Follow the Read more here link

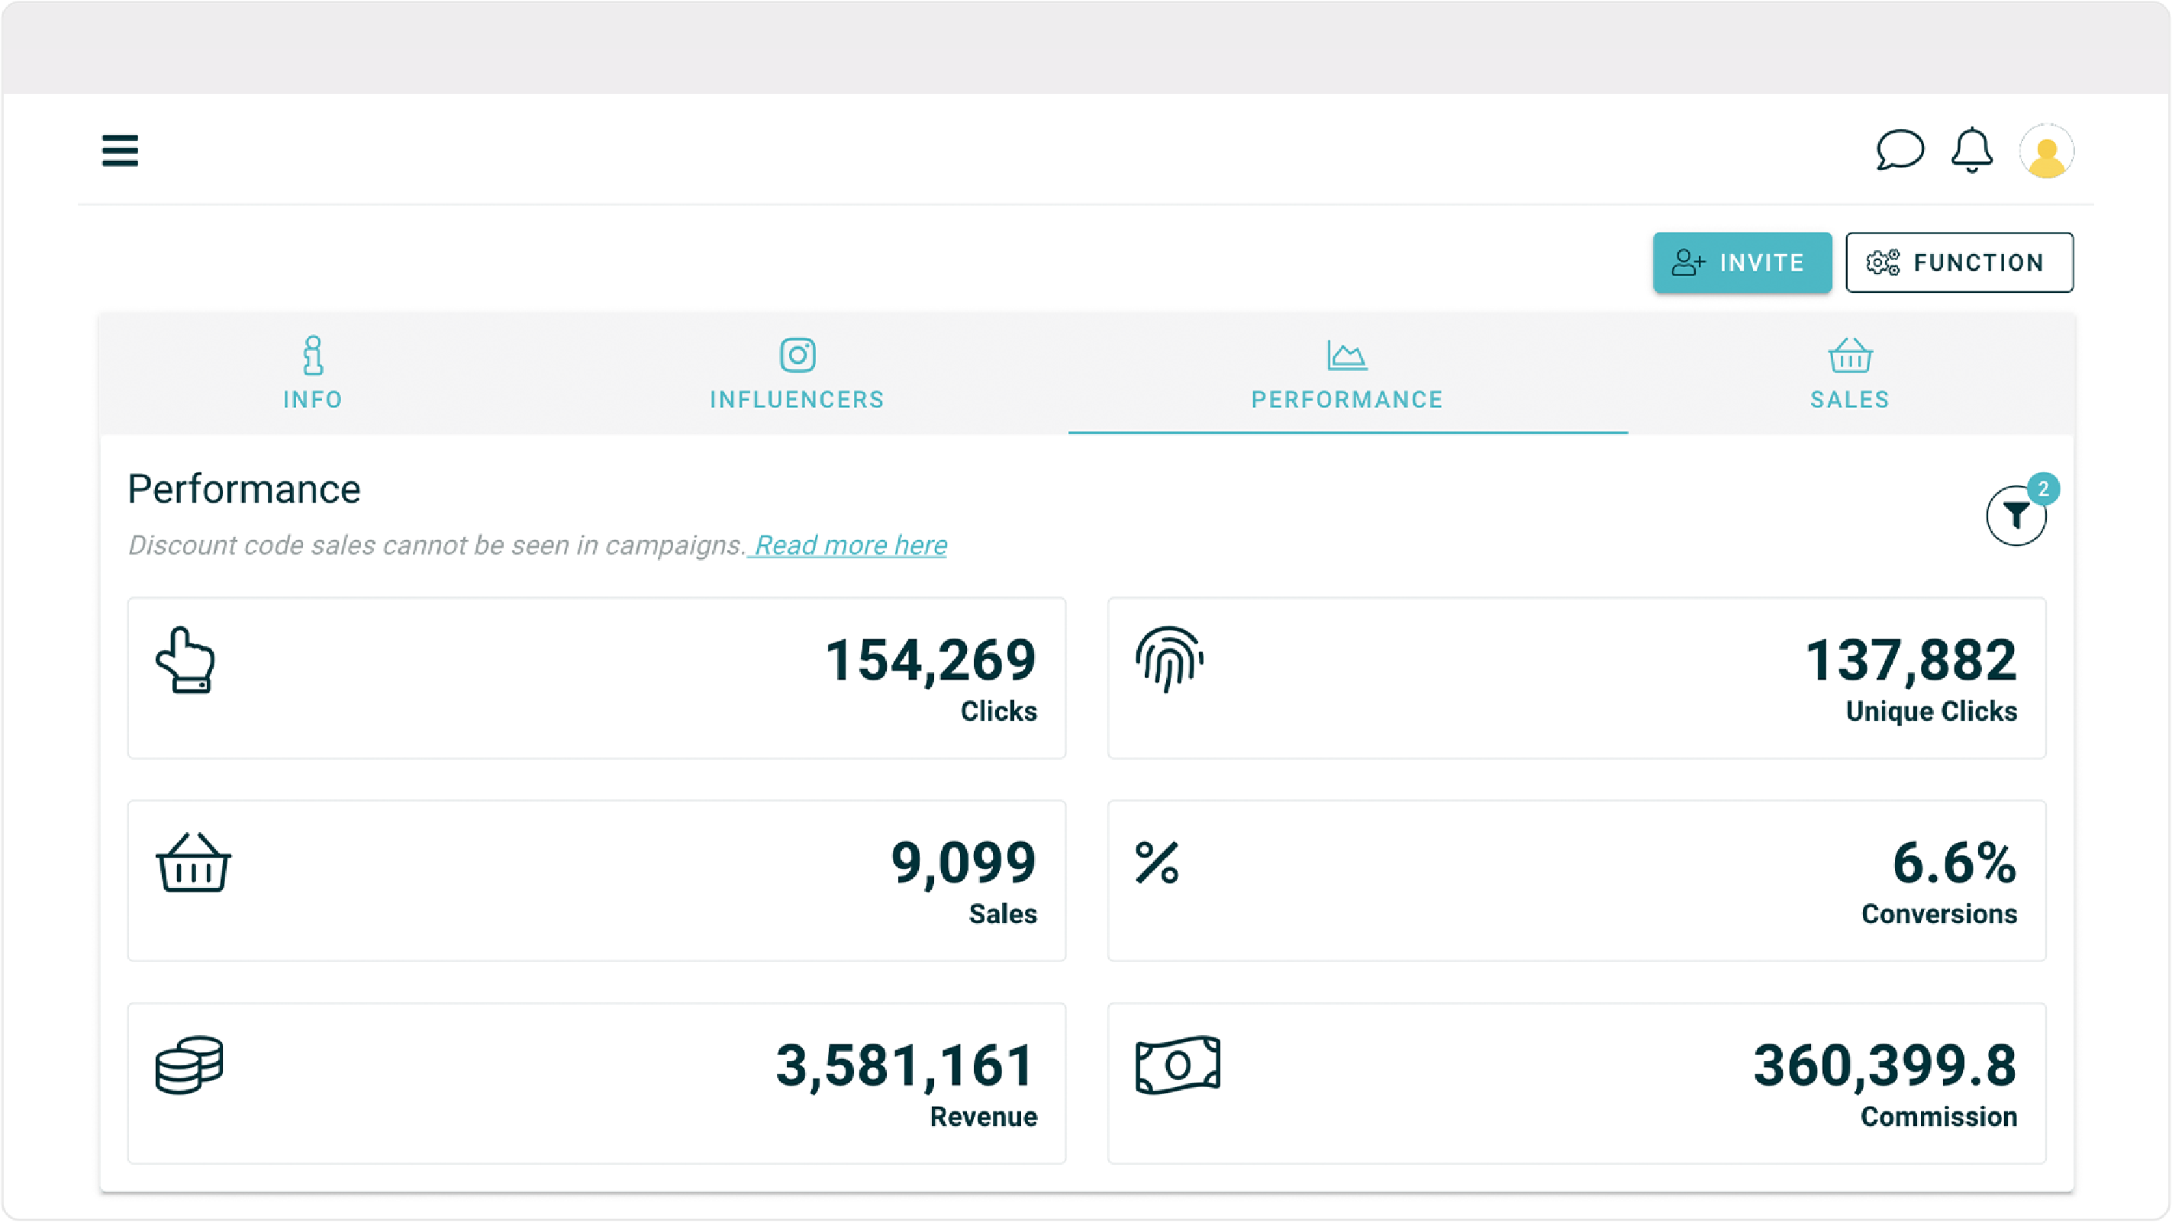(x=850, y=545)
